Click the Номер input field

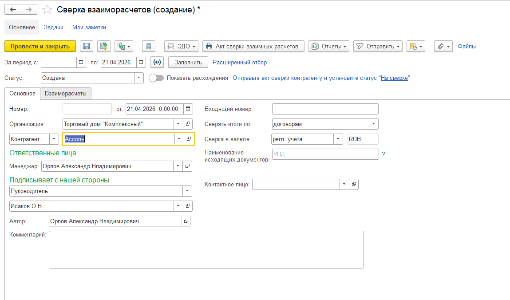click(87, 109)
